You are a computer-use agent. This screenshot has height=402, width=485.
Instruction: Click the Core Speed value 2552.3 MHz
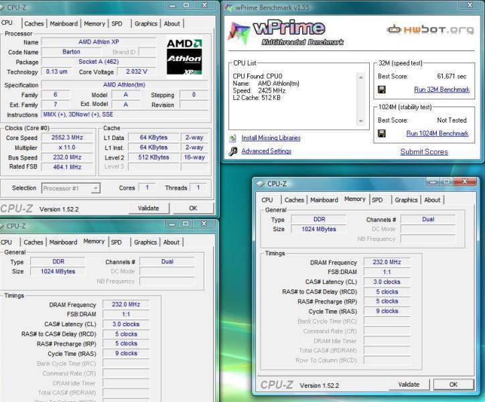tap(67, 137)
